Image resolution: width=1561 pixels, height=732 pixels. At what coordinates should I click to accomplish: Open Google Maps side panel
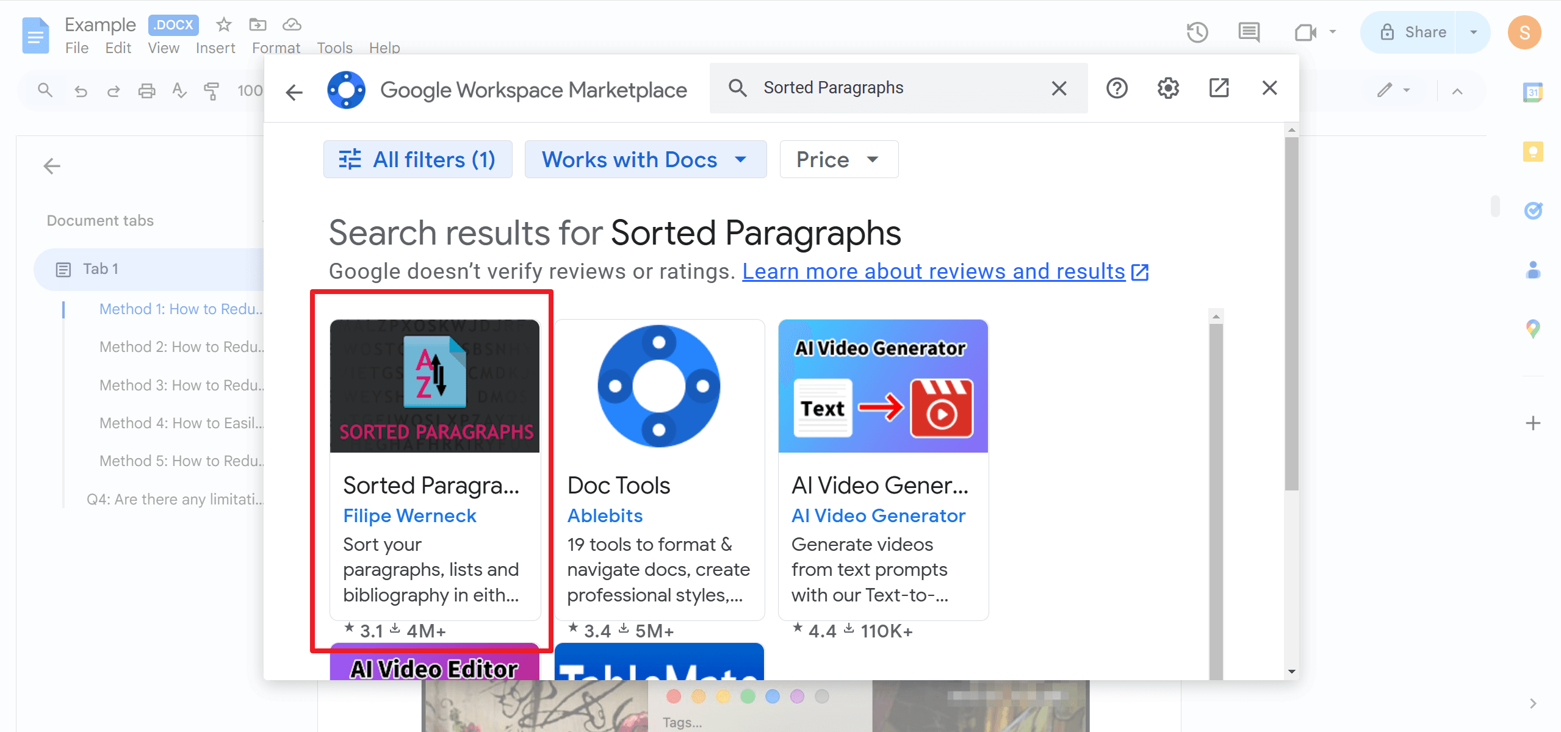tap(1533, 329)
